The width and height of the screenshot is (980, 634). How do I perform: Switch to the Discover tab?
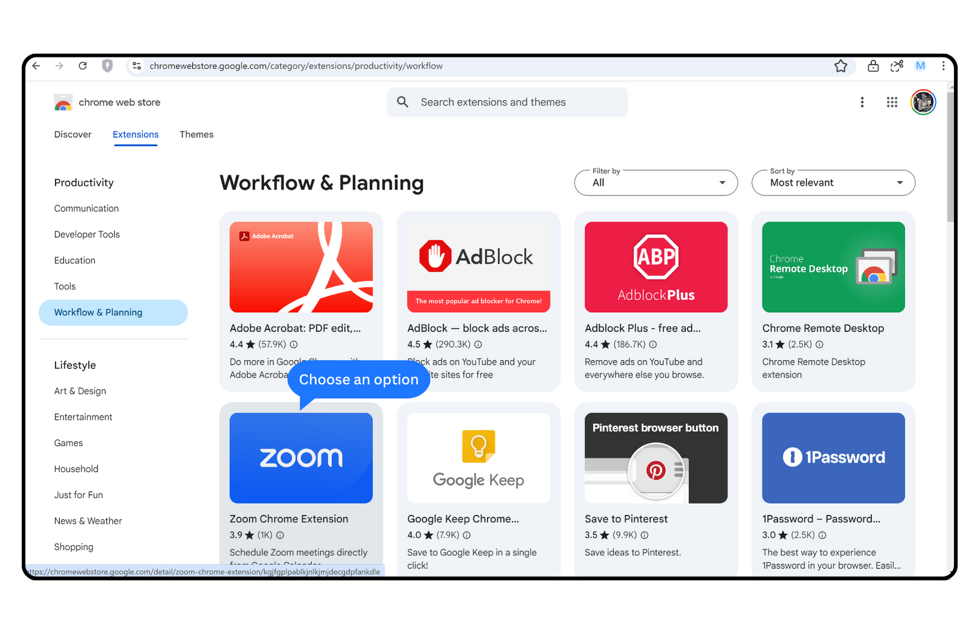73,134
